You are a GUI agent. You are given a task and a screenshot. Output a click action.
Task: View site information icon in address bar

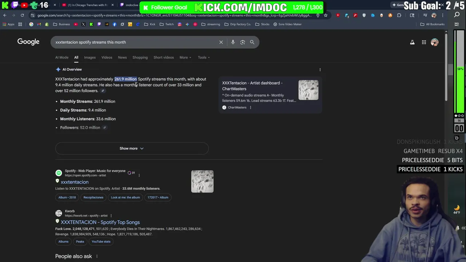point(32,15)
